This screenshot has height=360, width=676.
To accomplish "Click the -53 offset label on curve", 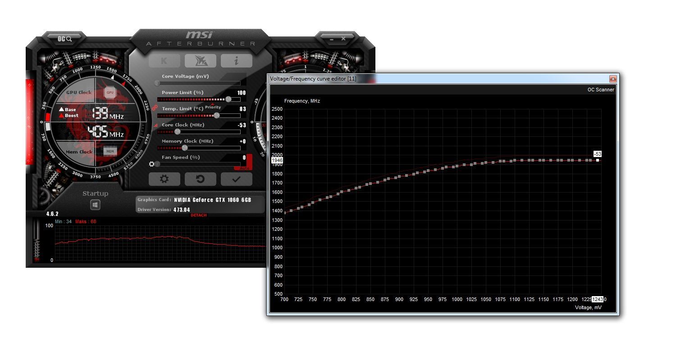I will 598,154.
